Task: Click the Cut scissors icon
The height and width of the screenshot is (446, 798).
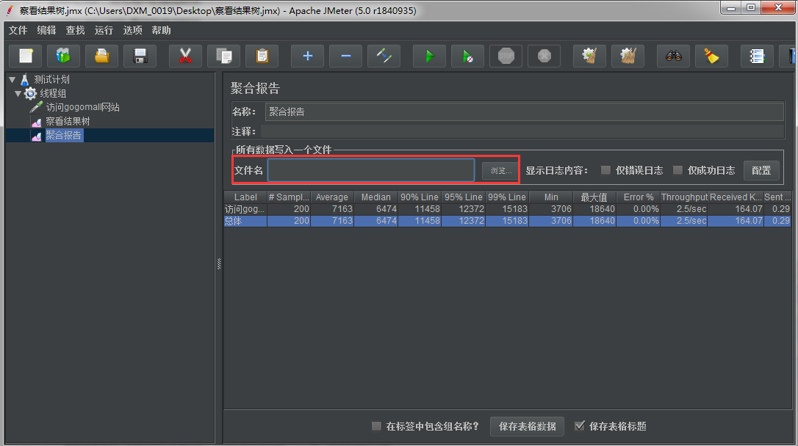Action: click(185, 56)
